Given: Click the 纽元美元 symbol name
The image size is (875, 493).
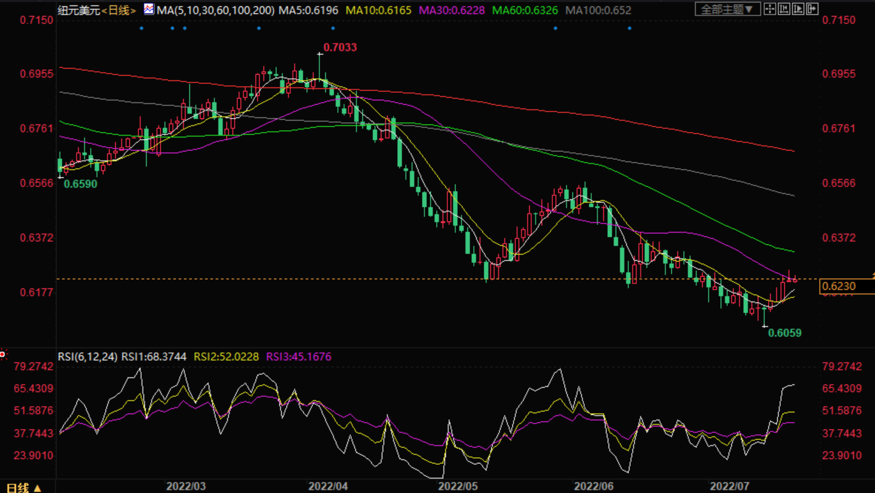Looking at the screenshot, I should click(79, 11).
